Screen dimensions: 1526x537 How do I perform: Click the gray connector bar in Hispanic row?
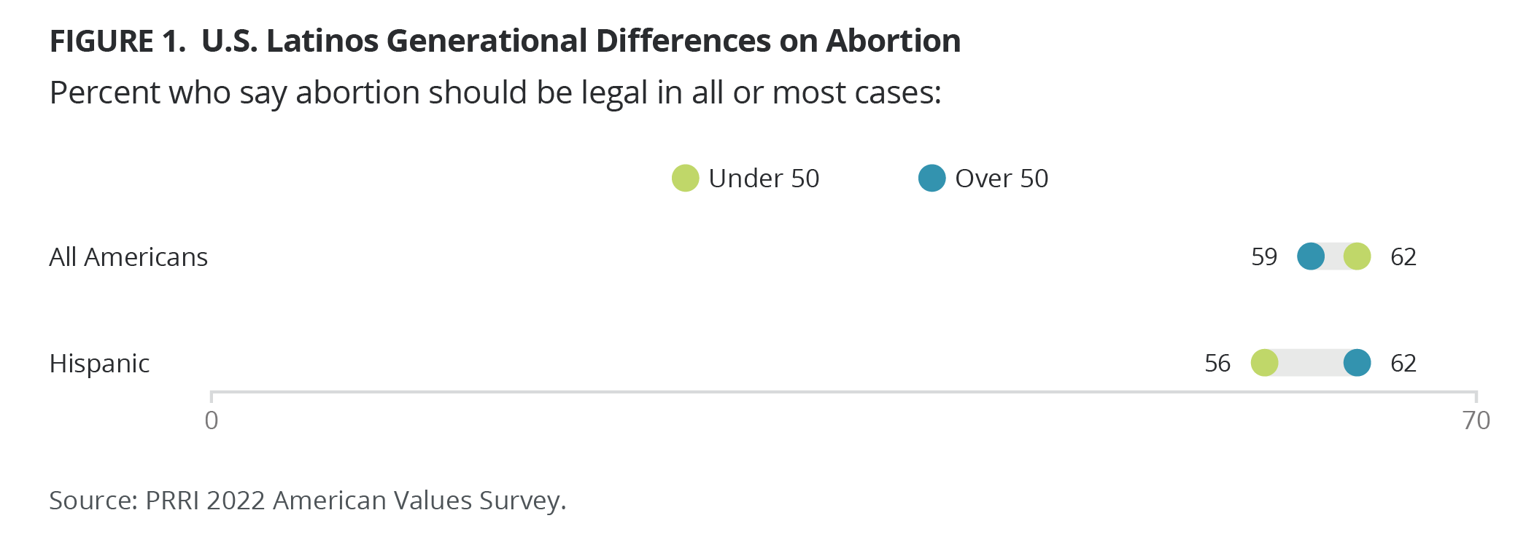[1311, 363]
